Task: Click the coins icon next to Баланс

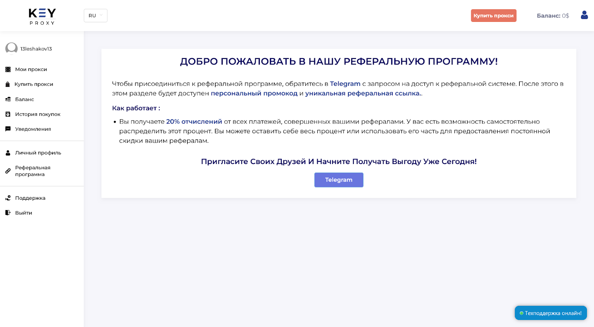Action: 8,99
